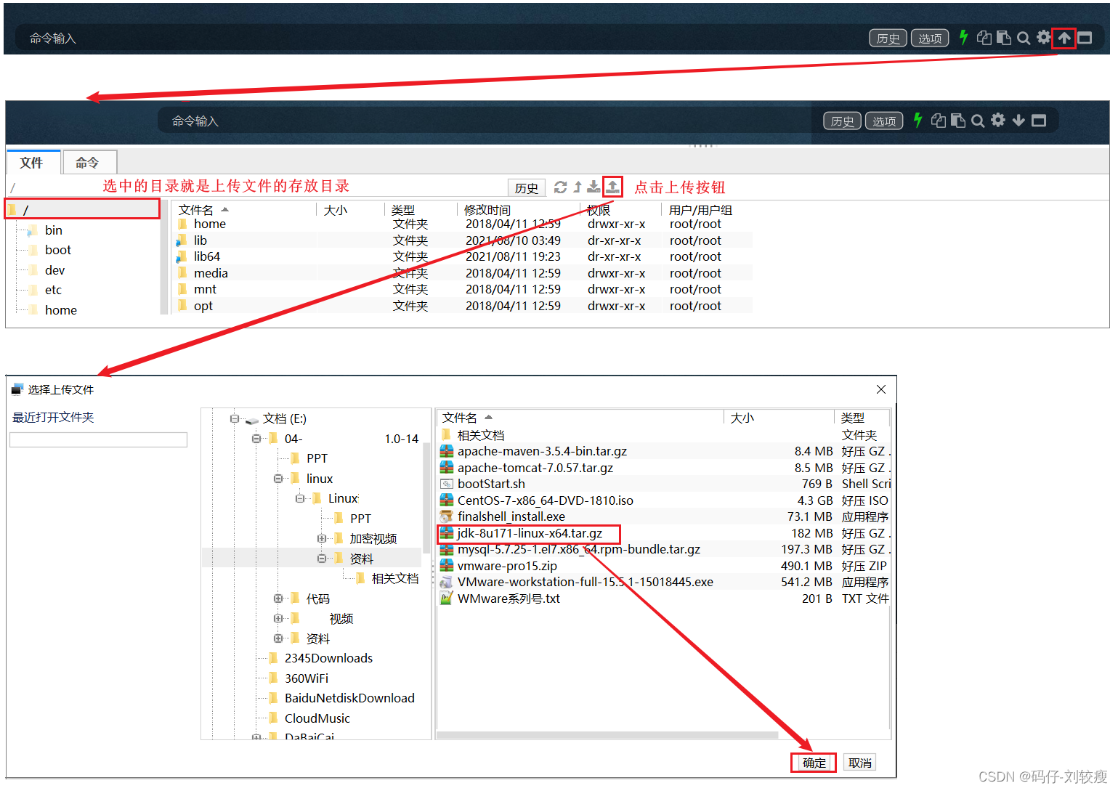Collapse the highlighted 资料 folder node

(x=321, y=559)
